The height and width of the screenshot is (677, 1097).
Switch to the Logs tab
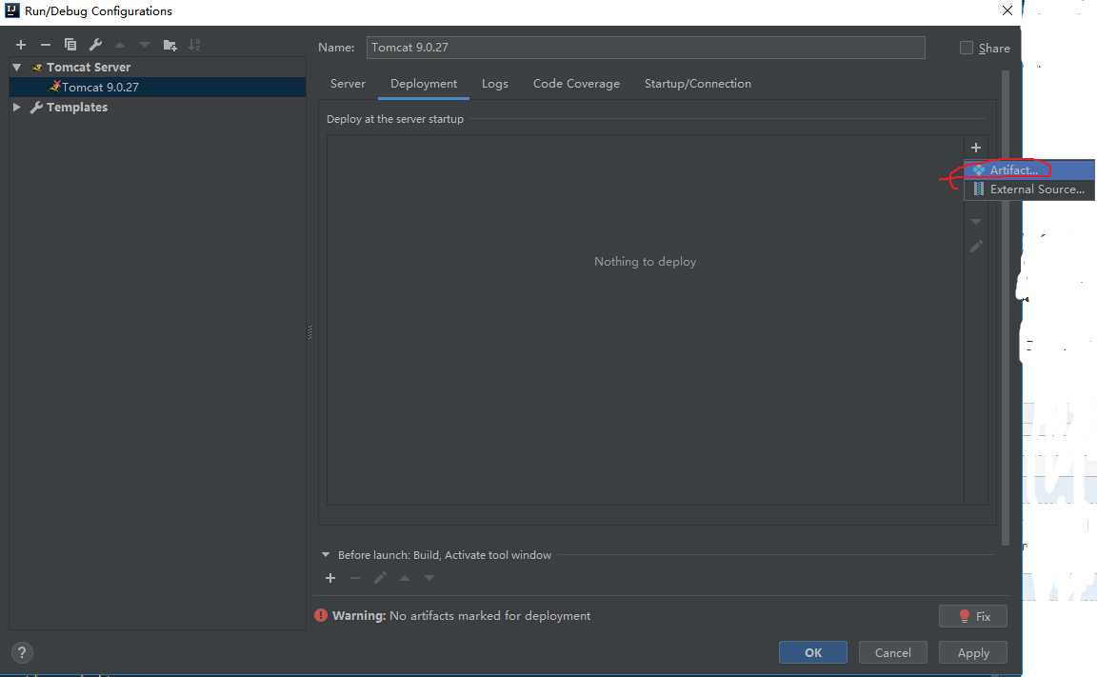pyautogui.click(x=494, y=83)
